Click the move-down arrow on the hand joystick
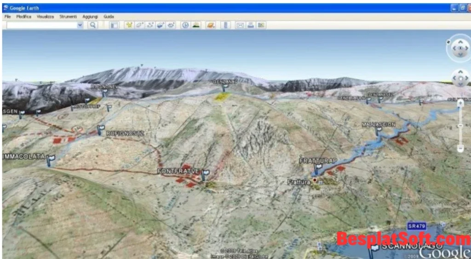This screenshot has width=471, height=259. coord(460,84)
